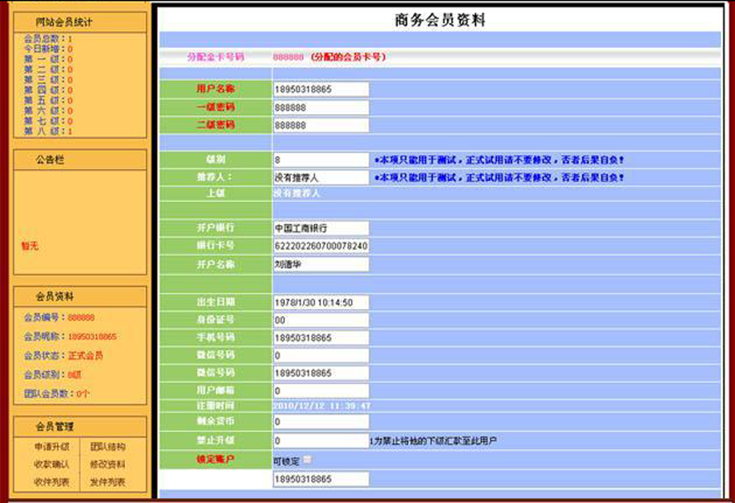
Task: Click the 会员级别 8级 line
Action: pyautogui.click(x=52, y=375)
